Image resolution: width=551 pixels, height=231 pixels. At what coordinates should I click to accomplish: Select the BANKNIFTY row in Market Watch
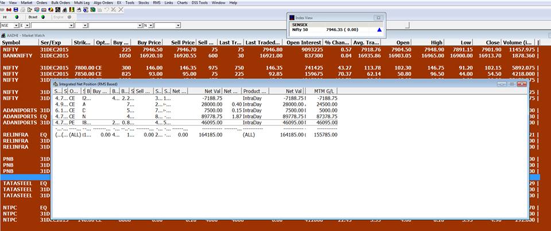click(269, 56)
